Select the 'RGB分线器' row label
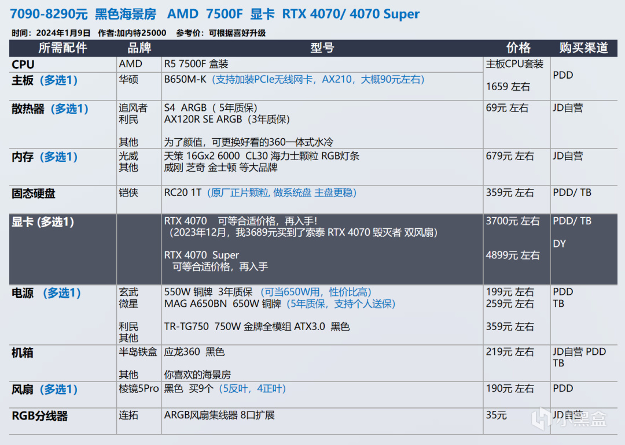This screenshot has width=625, height=445. [x=40, y=416]
